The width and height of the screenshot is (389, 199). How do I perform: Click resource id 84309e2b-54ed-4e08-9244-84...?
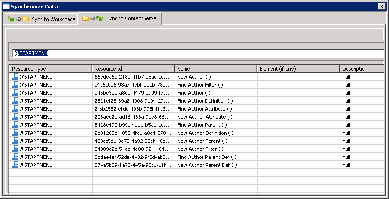133,149
